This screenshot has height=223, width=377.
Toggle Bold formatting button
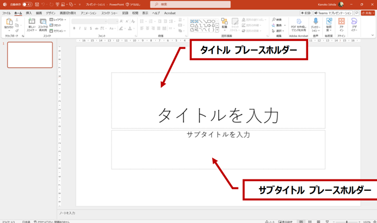[x=74, y=28]
